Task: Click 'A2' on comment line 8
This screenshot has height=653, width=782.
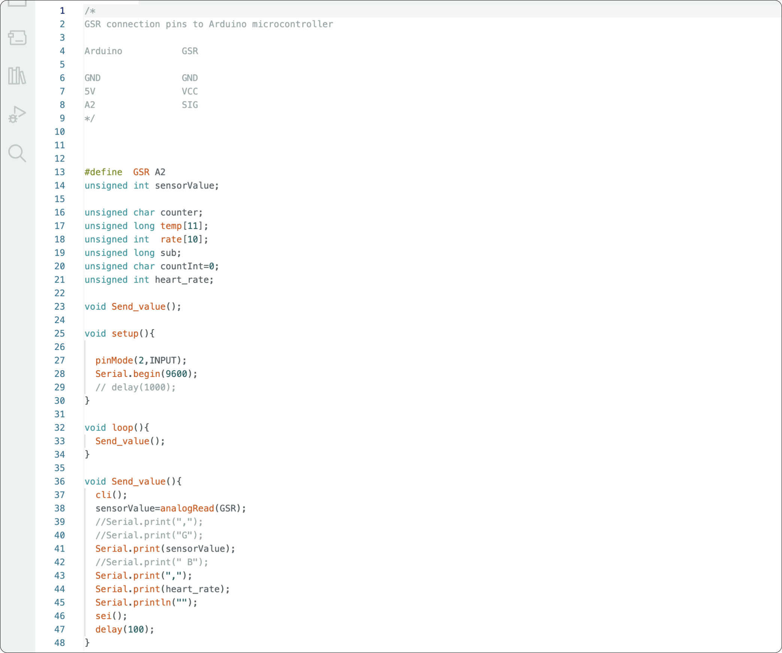Action: (x=90, y=105)
